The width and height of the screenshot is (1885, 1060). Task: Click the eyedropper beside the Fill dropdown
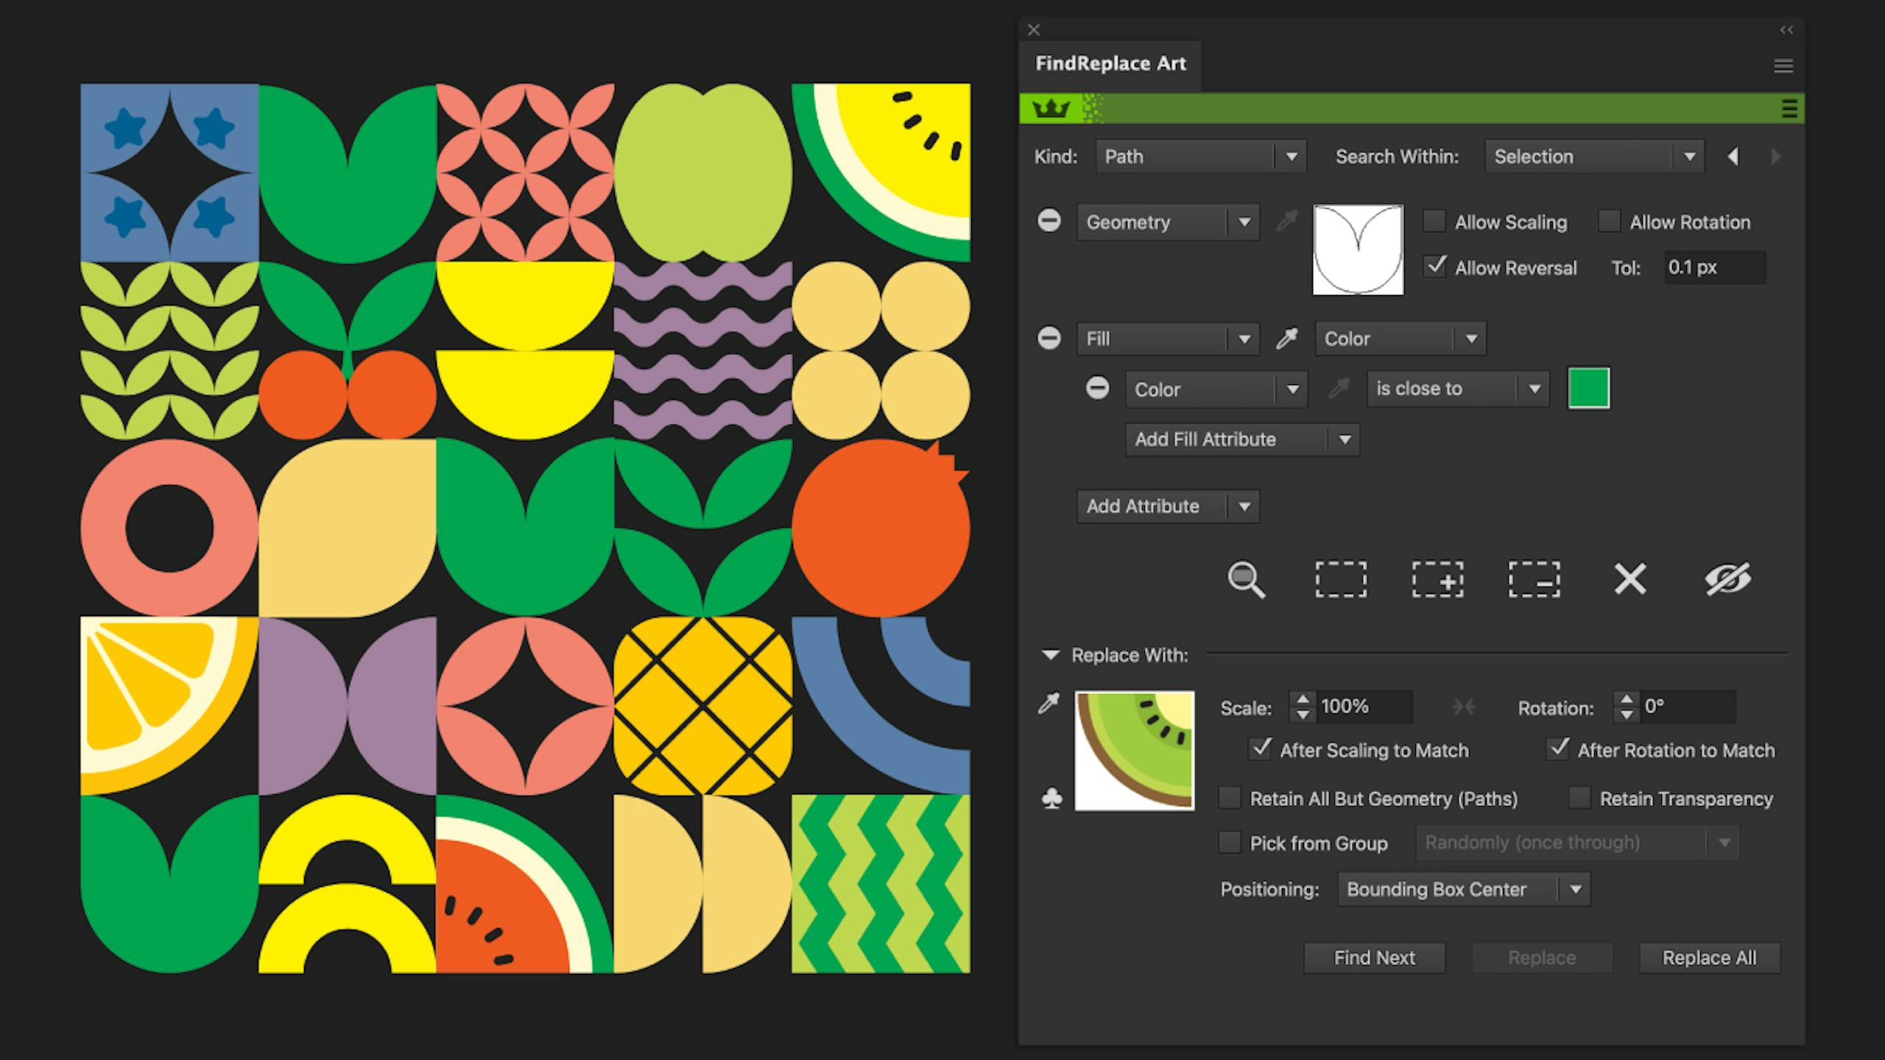point(1286,339)
